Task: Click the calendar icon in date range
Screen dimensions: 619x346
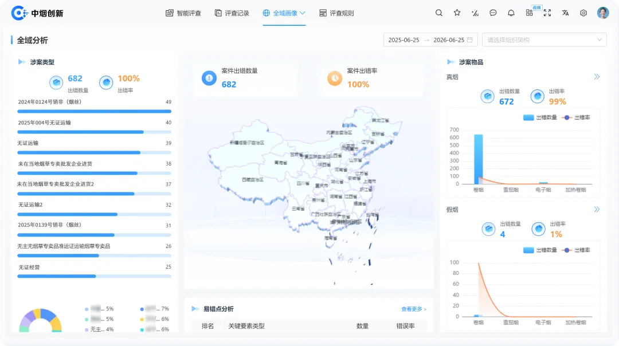Action: point(470,40)
